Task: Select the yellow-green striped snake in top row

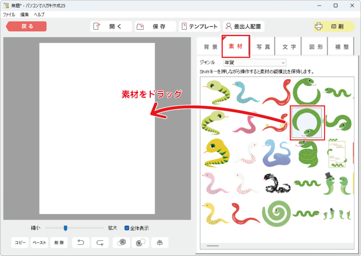Action: coord(216,92)
